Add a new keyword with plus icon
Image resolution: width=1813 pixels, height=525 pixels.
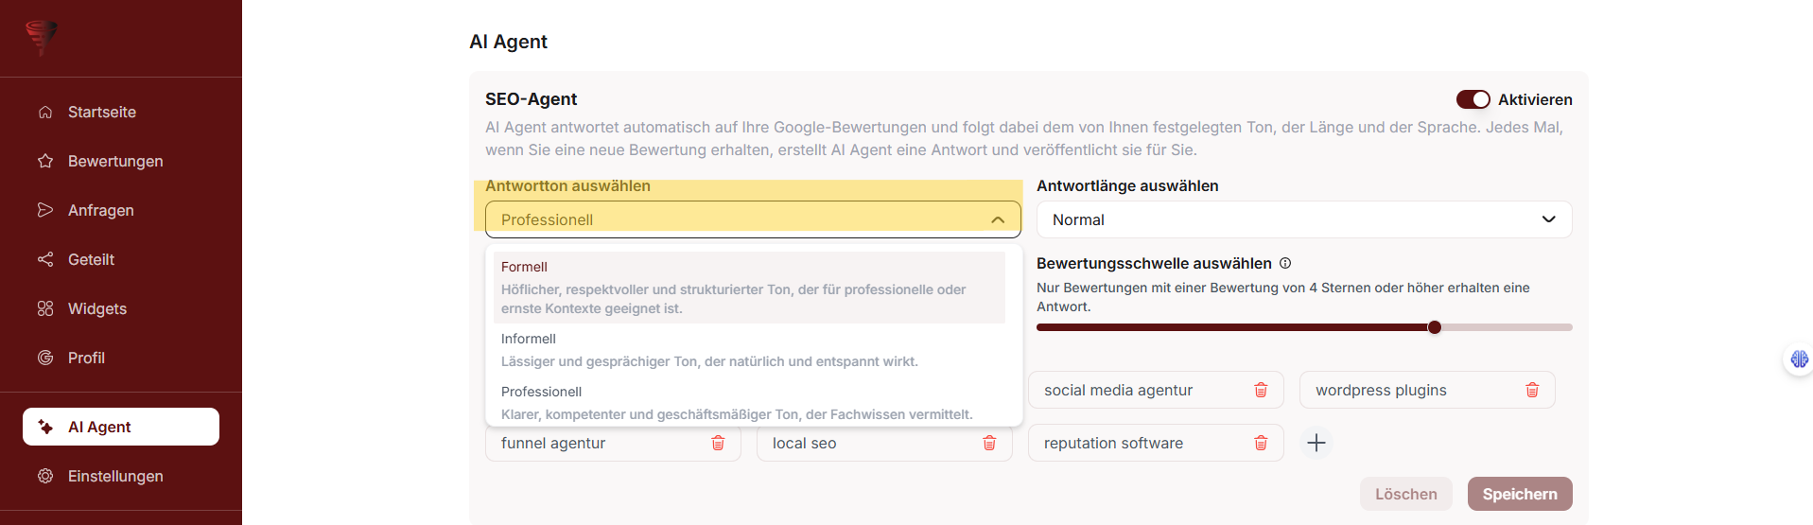(1316, 443)
